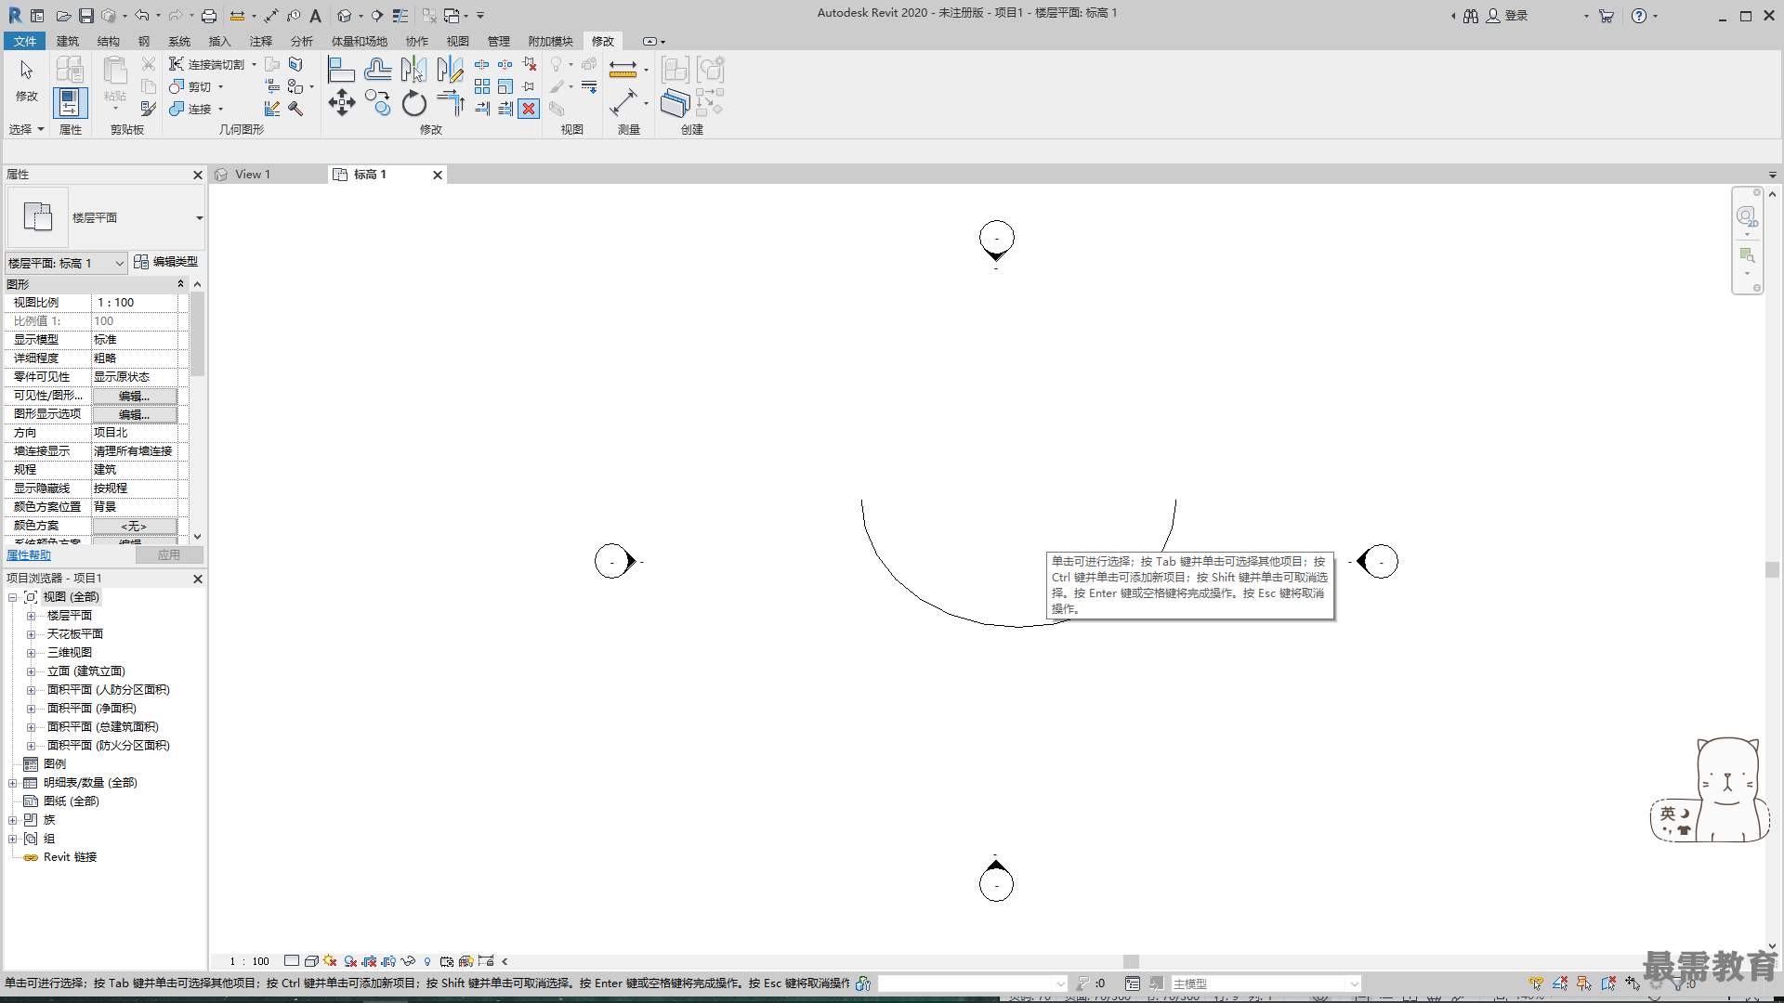1784x1003 pixels.
Task: Click Open folder in quick access toolbar
Action: tap(63, 16)
